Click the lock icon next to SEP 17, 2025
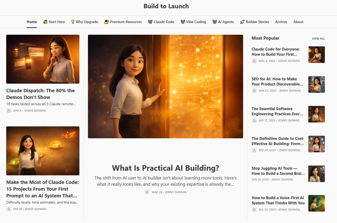 pyautogui.click(x=254, y=120)
